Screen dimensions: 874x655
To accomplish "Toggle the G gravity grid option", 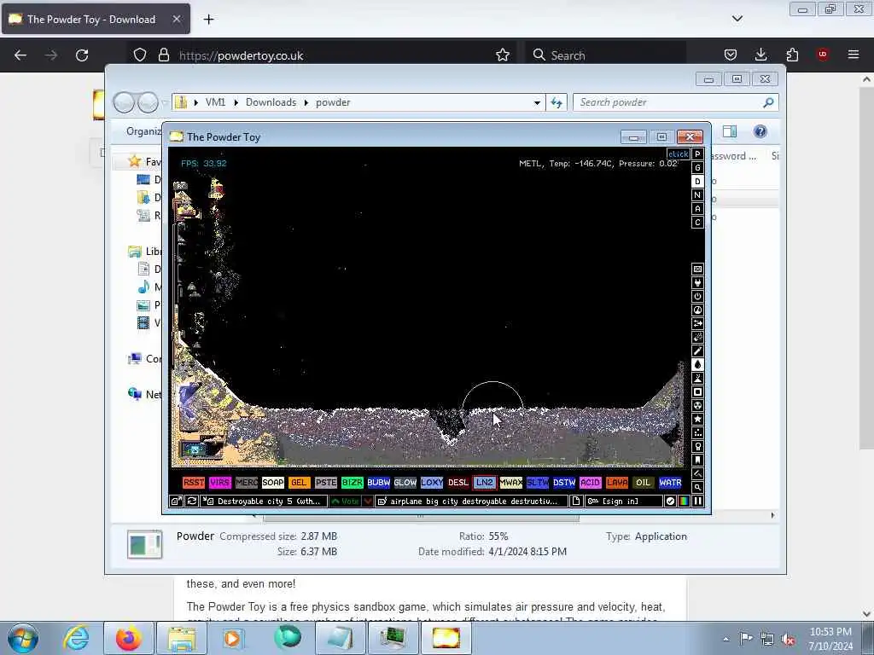I will pos(697,168).
